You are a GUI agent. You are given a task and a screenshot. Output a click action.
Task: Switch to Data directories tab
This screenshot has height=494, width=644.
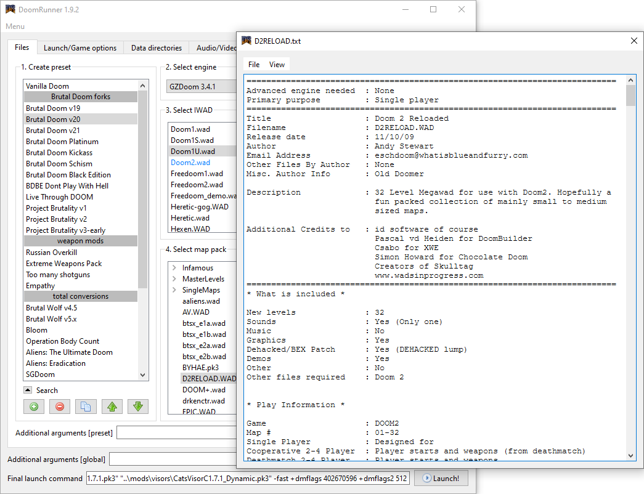(157, 48)
